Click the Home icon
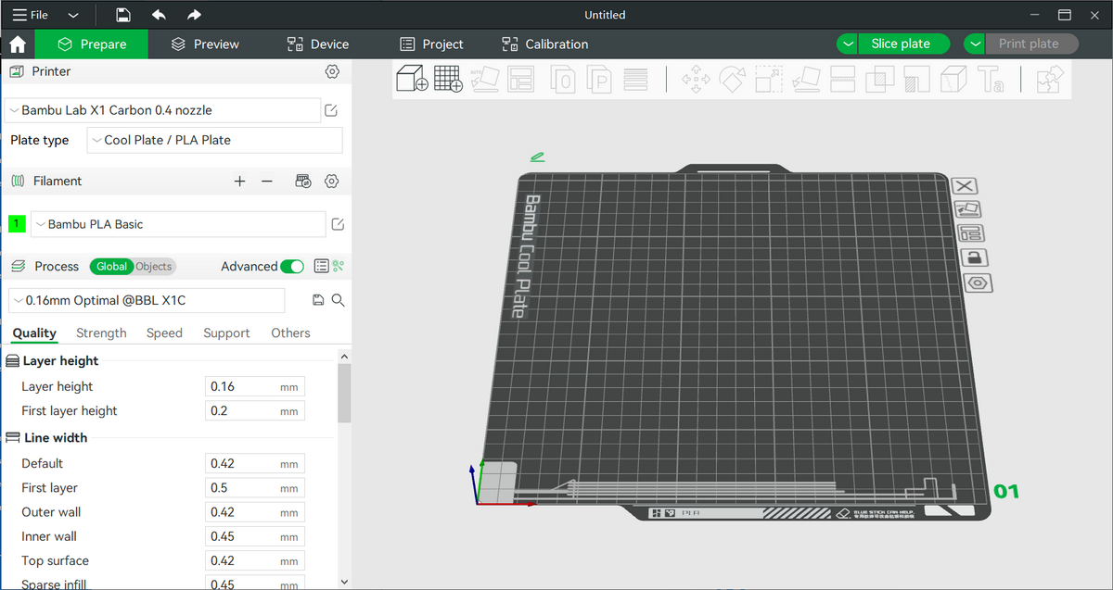The height and width of the screenshot is (590, 1113). pyautogui.click(x=18, y=44)
